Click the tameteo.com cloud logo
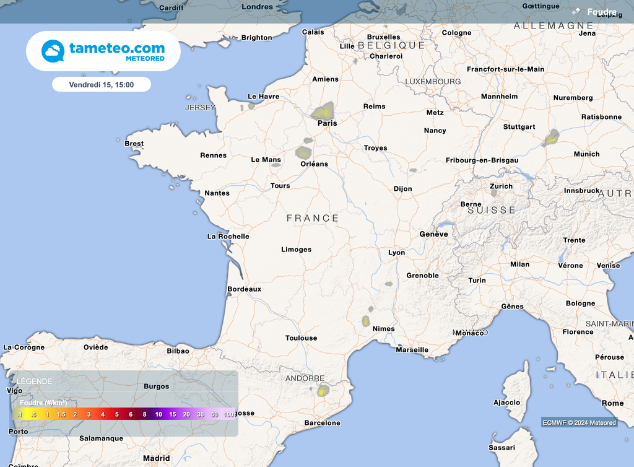The width and height of the screenshot is (634, 467). 52,50
